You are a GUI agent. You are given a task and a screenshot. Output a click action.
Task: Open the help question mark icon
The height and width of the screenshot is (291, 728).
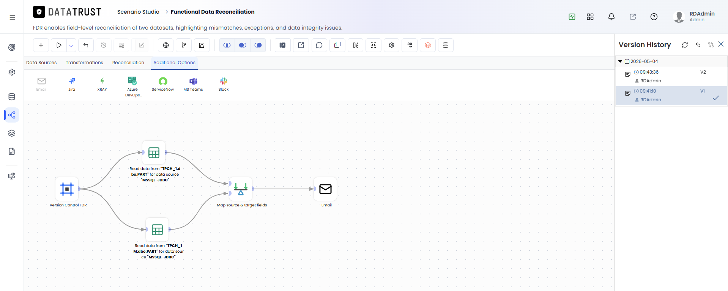click(x=654, y=17)
